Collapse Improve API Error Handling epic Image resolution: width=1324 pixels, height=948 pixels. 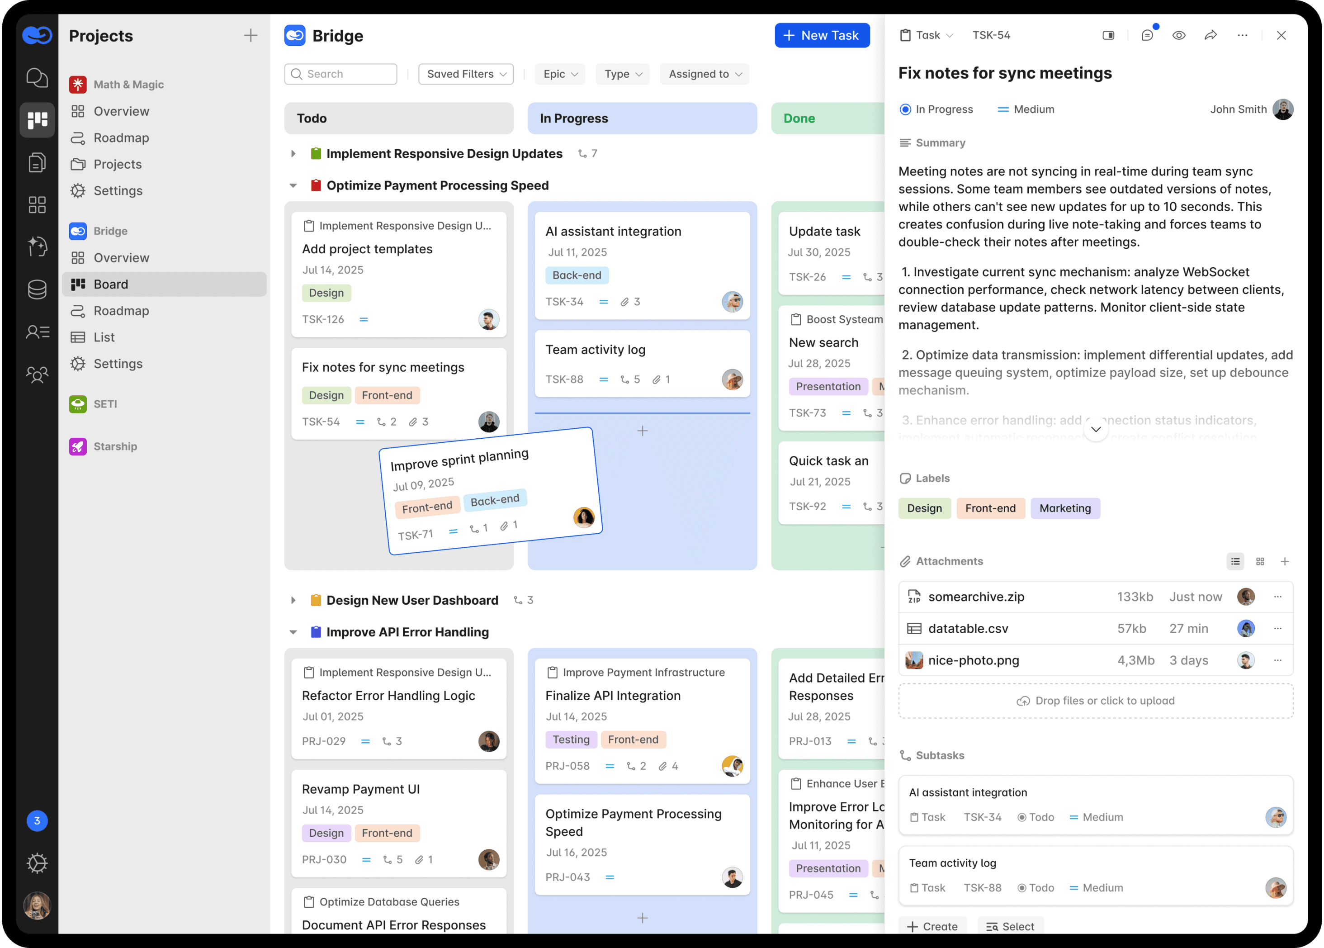[293, 632]
